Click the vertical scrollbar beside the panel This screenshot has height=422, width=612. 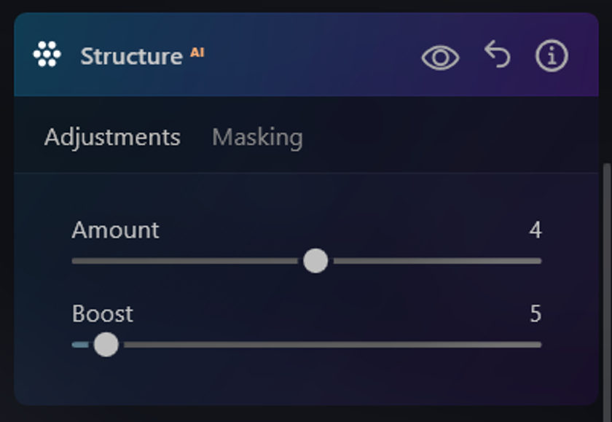pyautogui.click(x=607, y=289)
